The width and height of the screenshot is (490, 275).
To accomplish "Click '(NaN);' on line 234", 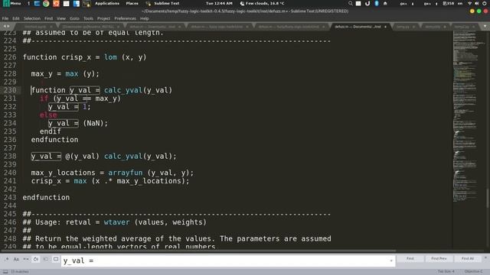I will click(95, 123).
